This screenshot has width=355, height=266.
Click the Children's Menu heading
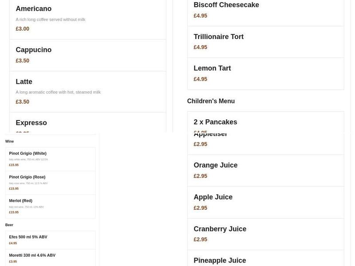click(211, 101)
